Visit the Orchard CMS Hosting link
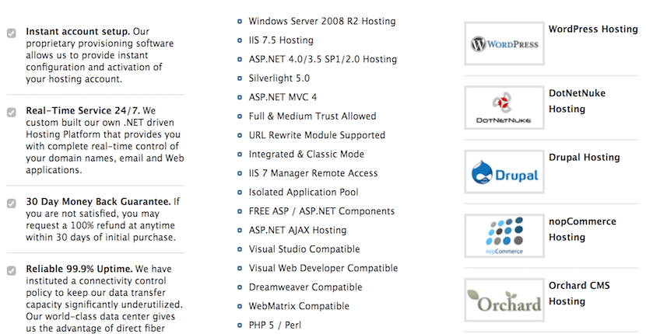This screenshot has height=334, width=646. point(579,294)
